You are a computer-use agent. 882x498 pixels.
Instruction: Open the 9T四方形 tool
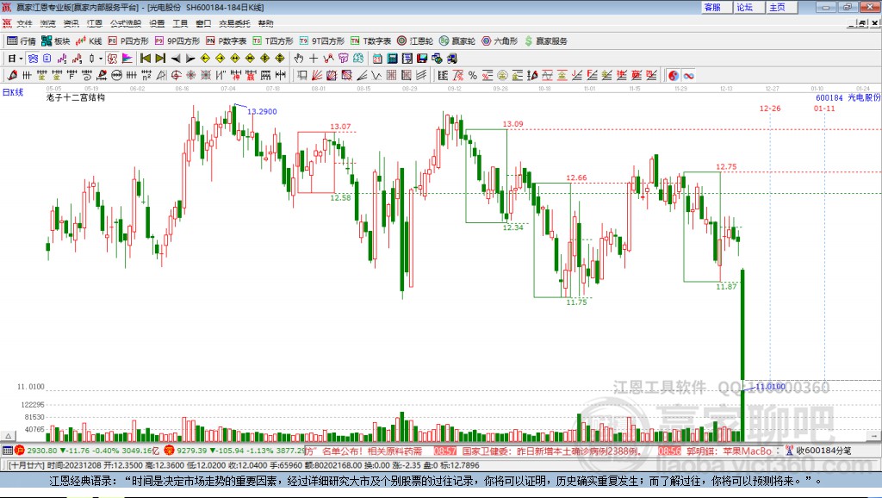pos(322,41)
